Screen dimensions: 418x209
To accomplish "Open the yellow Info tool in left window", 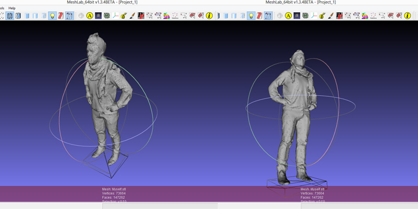I will tap(209, 16).
